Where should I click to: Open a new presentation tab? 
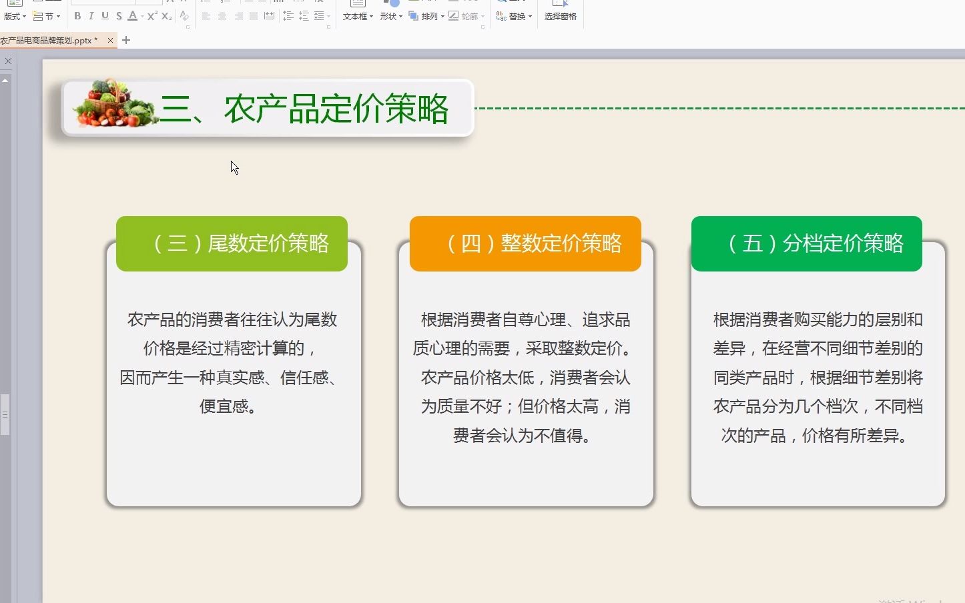(x=126, y=40)
